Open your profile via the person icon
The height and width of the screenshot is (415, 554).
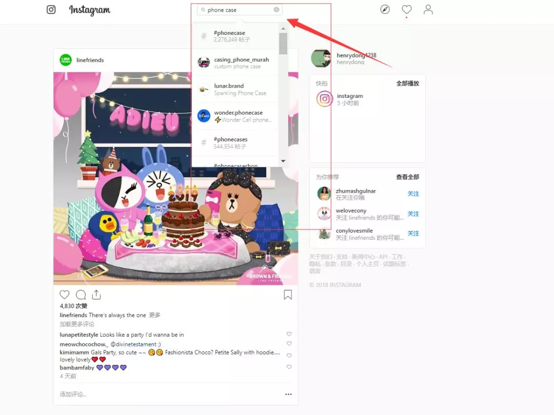click(428, 9)
